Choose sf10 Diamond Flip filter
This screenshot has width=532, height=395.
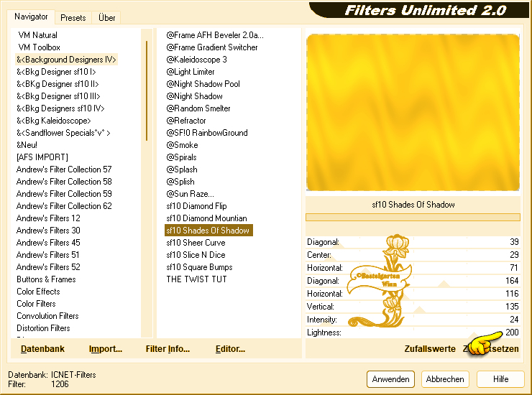tap(196, 206)
